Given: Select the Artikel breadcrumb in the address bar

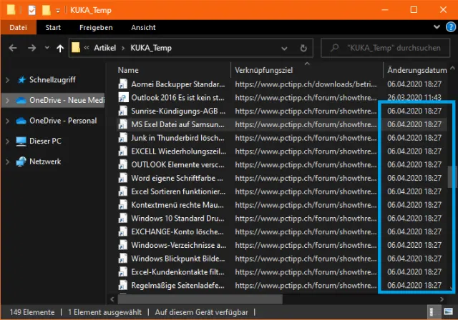Looking at the screenshot, I should tap(106, 49).
